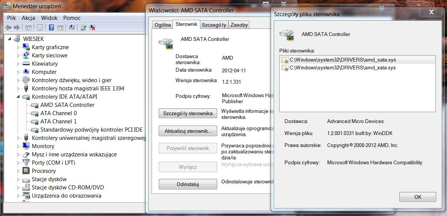Click driver version value 1.2.1.331
447x216 pixels.
[x=231, y=82]
